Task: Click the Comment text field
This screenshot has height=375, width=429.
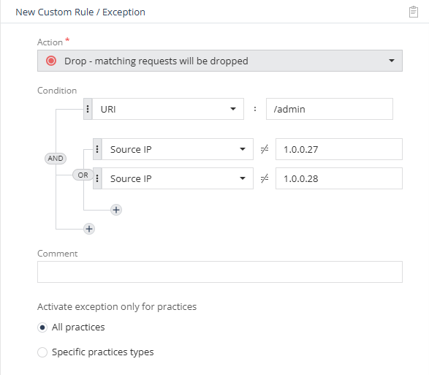Action: 220,272
